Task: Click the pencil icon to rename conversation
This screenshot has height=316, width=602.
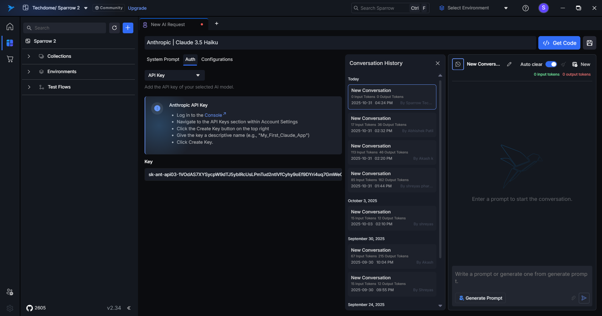Action: 509,64
